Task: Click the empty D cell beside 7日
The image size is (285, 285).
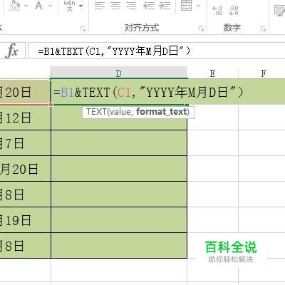Action: point(119,143)
